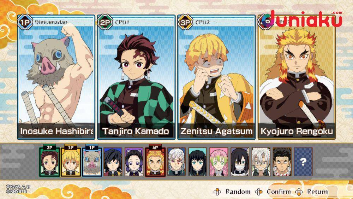Pick the purple-haired Shinobu roster icon
353x199 pixels.
click(134, 162)
